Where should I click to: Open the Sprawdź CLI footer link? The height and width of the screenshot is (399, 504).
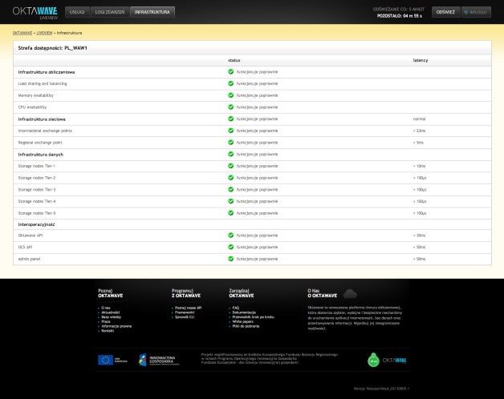[185, 316]
